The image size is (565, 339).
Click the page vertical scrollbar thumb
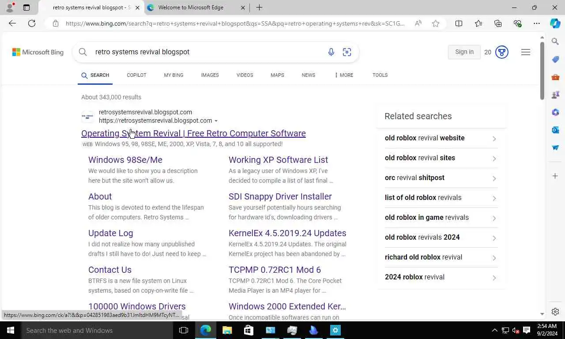point(542,71)
